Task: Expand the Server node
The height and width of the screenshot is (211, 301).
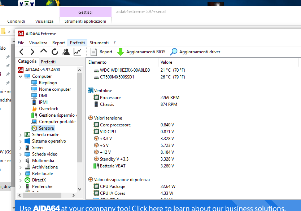Action: 20,148
